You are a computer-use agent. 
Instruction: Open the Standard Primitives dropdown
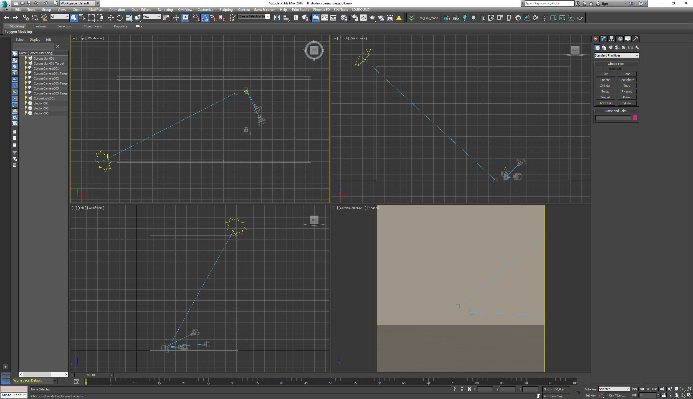(616, 55)
